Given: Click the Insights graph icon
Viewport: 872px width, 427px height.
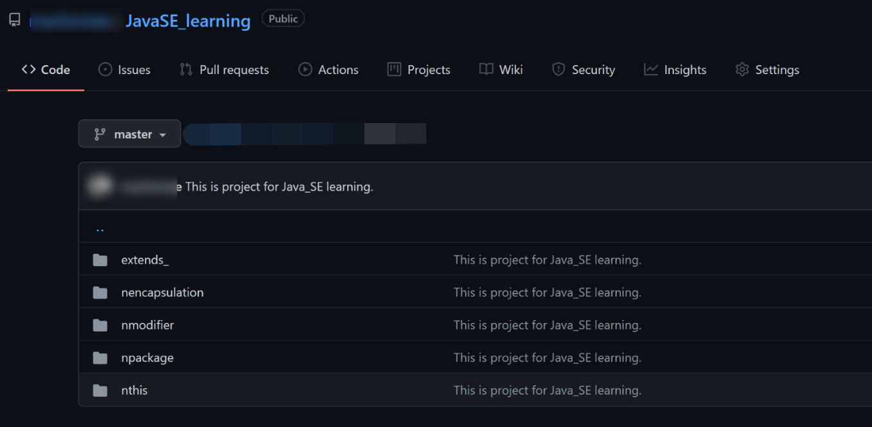Looking at the screenshot, I should pos(651,70).
